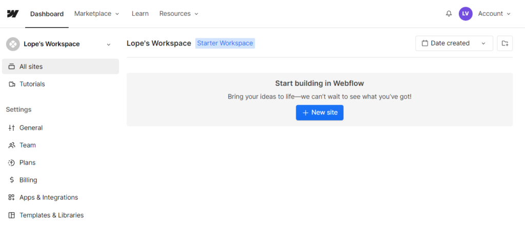The image size is (525, 232).
Task: Open General settings
Action: (31, 128)
